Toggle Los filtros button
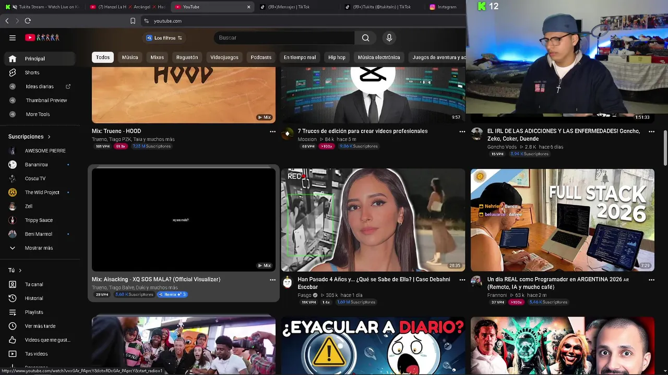668x375 pixels. [164, 37]
